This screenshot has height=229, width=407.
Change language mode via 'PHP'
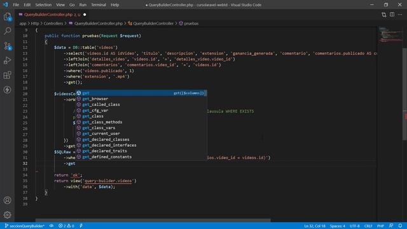point(380,226)
